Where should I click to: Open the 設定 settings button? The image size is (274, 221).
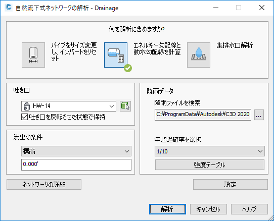[x=231, y=185]
